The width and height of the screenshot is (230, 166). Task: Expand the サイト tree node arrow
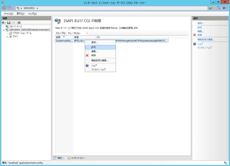click(7, 36)
